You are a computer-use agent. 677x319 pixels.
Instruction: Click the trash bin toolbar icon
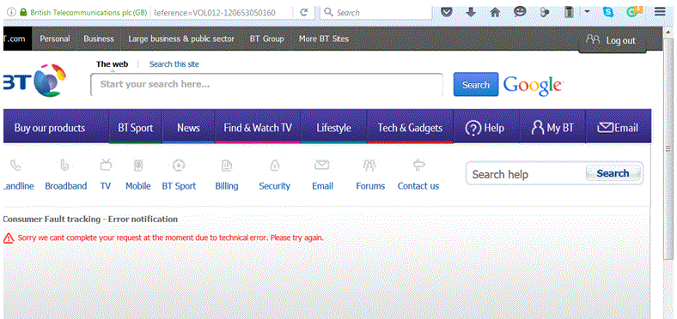[x=569, y=12]
